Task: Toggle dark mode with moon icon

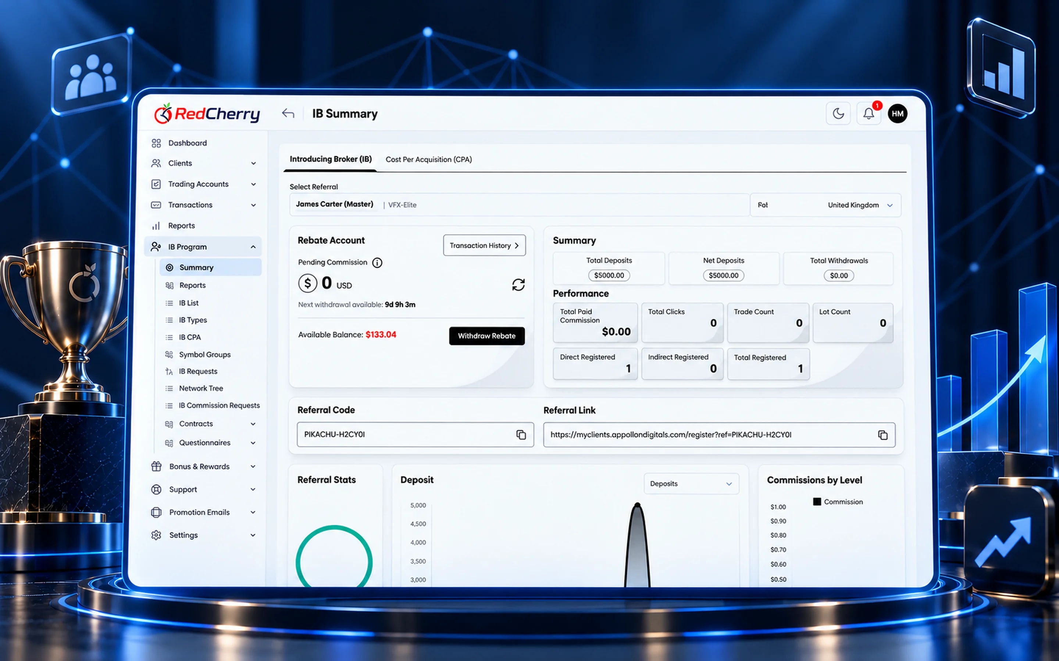Action: pyautogui.click(x=838, y=114)
